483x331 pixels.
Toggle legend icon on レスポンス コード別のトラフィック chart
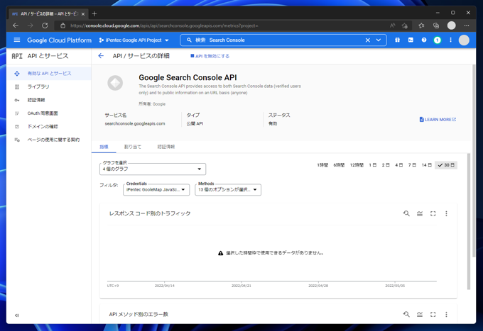pyautogui.click(x=420, y=213)
